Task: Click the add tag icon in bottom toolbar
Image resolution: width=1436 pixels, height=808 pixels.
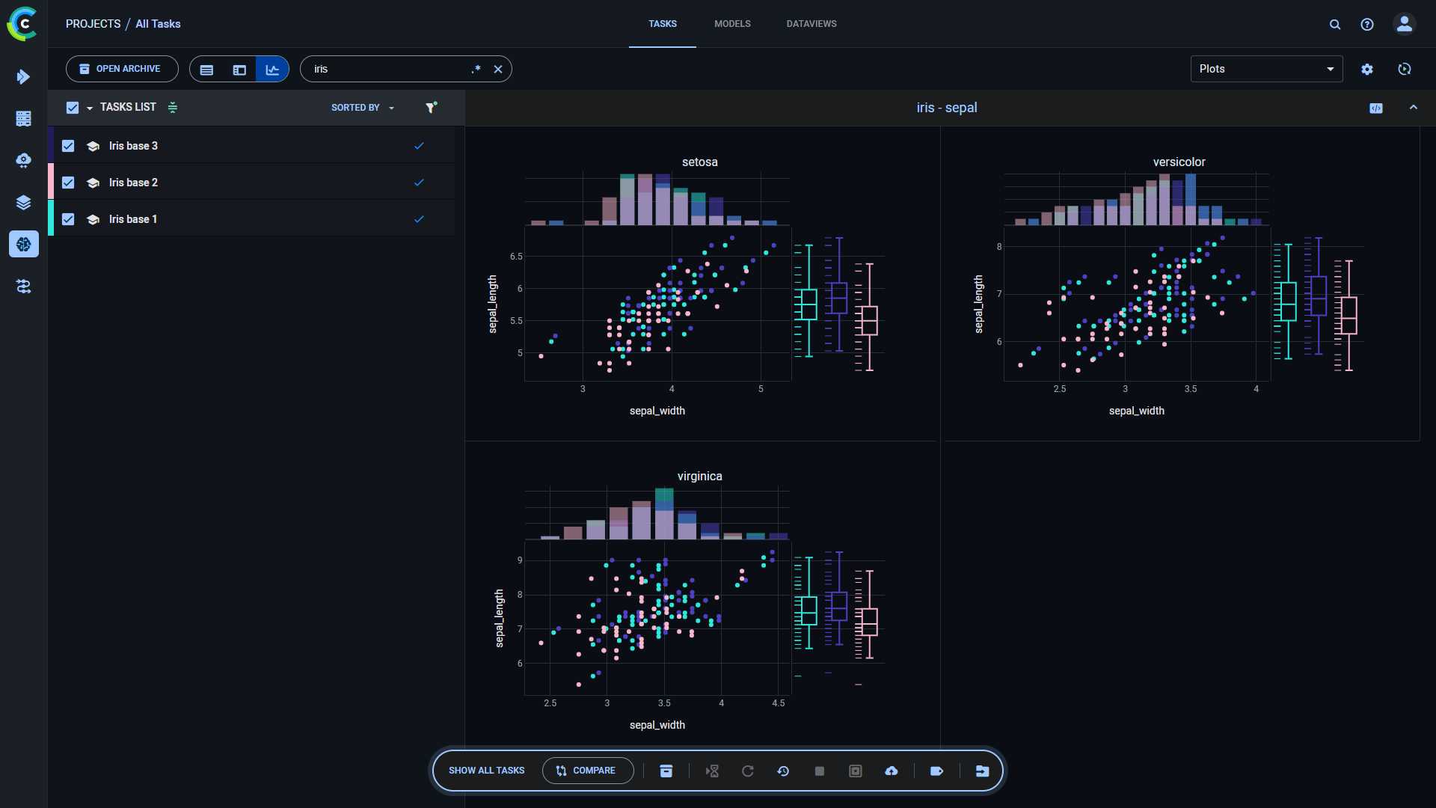Action: point(936,771)
